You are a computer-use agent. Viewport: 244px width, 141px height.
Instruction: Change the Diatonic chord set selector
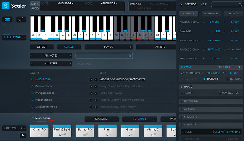101,119
